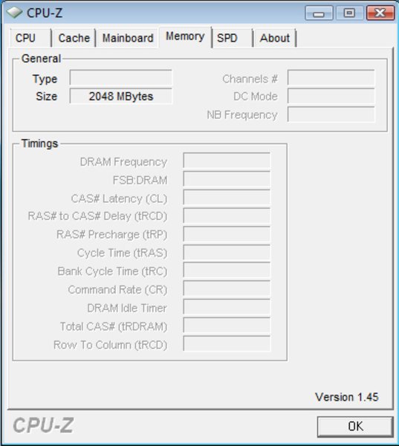
Task: Click the DC Mode field
Action: tap(331, 96)
